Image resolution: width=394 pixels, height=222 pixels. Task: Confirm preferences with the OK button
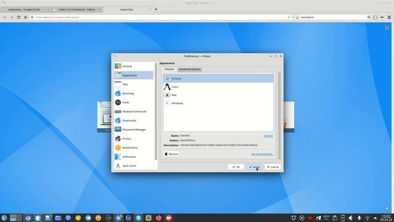pos(236,167)
